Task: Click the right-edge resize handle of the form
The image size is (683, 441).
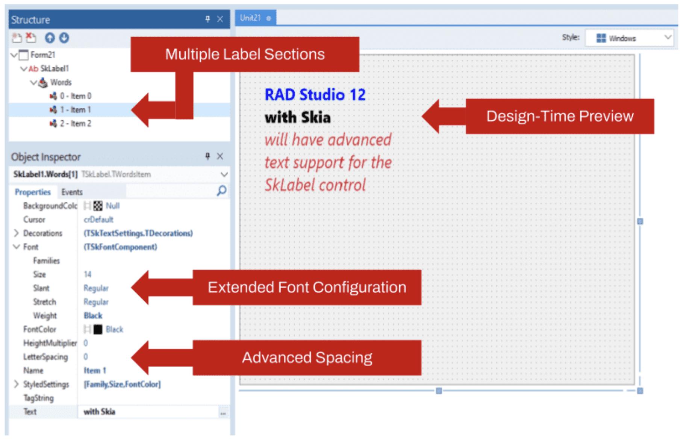Action: pos(640,222)
